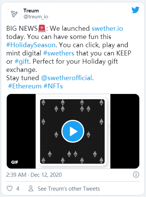Like the tweet with heart icon
146x197 pixels.
[9, 189]
